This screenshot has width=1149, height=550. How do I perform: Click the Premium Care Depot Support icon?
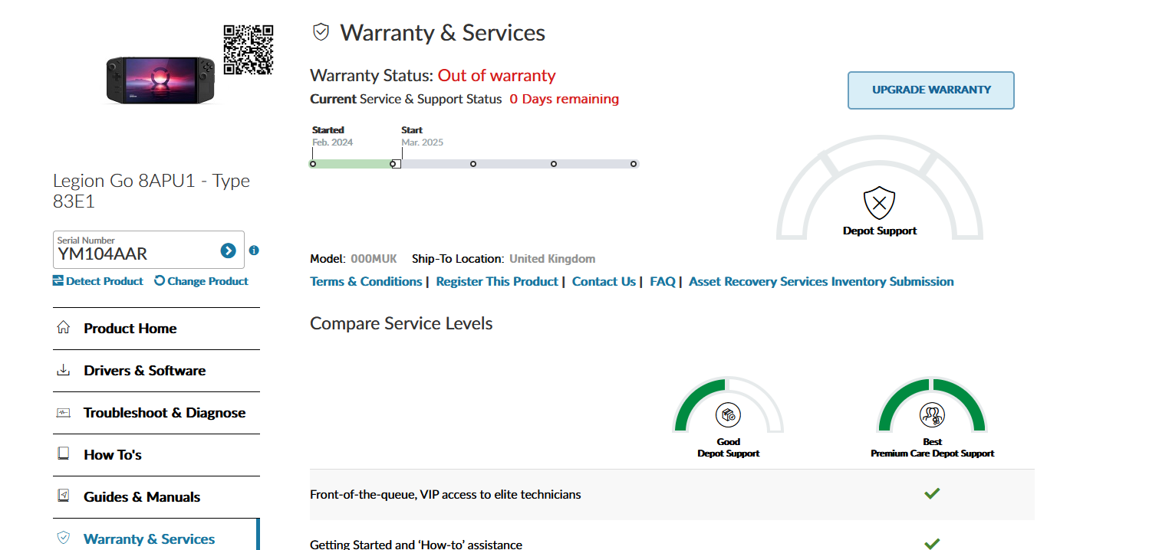click(932, 415)
